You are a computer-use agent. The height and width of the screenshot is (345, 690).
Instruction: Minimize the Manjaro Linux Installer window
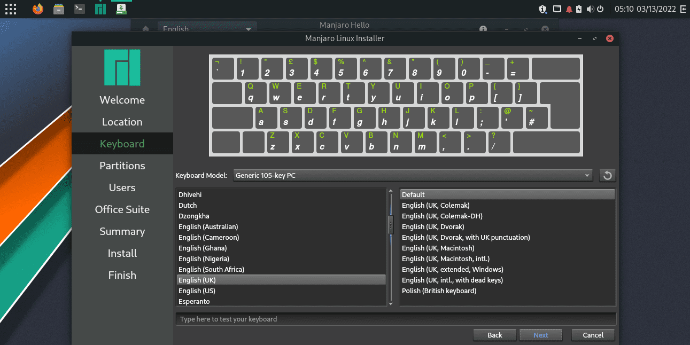[x=580, y=38]
